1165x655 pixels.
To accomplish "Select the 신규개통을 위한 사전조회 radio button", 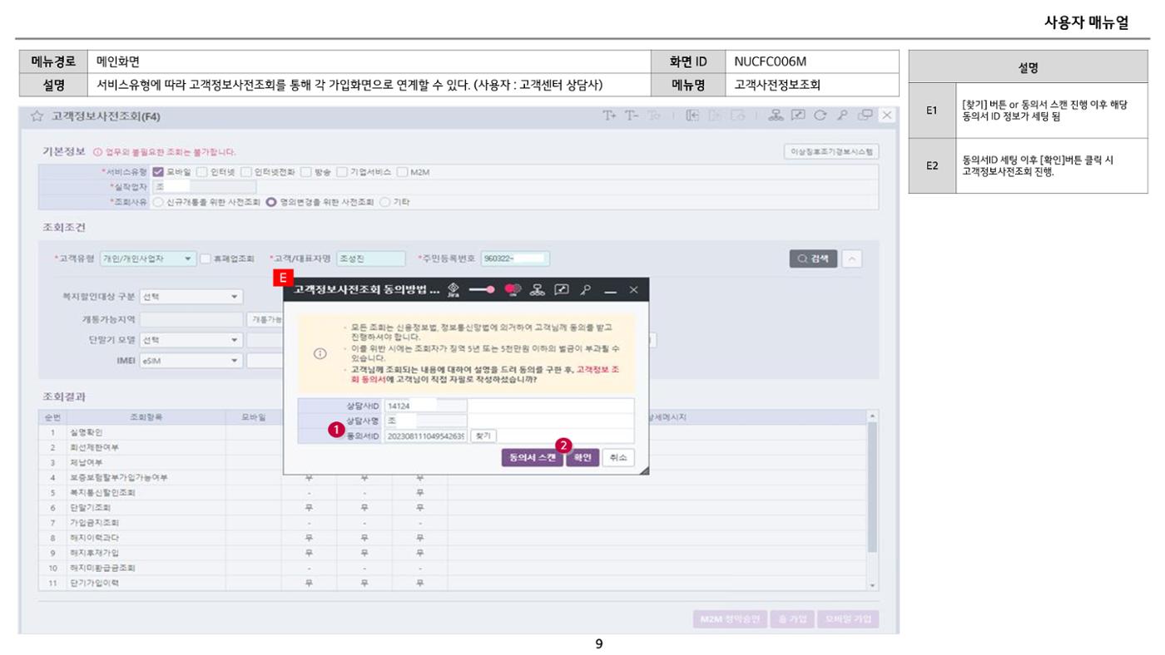I will point(158,202).
